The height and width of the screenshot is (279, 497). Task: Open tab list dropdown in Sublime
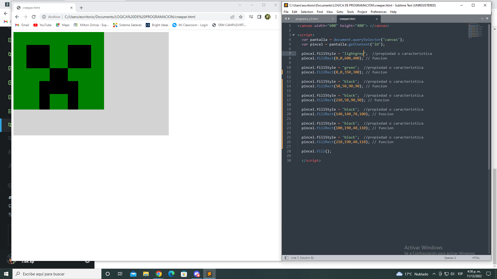[487, 19]
